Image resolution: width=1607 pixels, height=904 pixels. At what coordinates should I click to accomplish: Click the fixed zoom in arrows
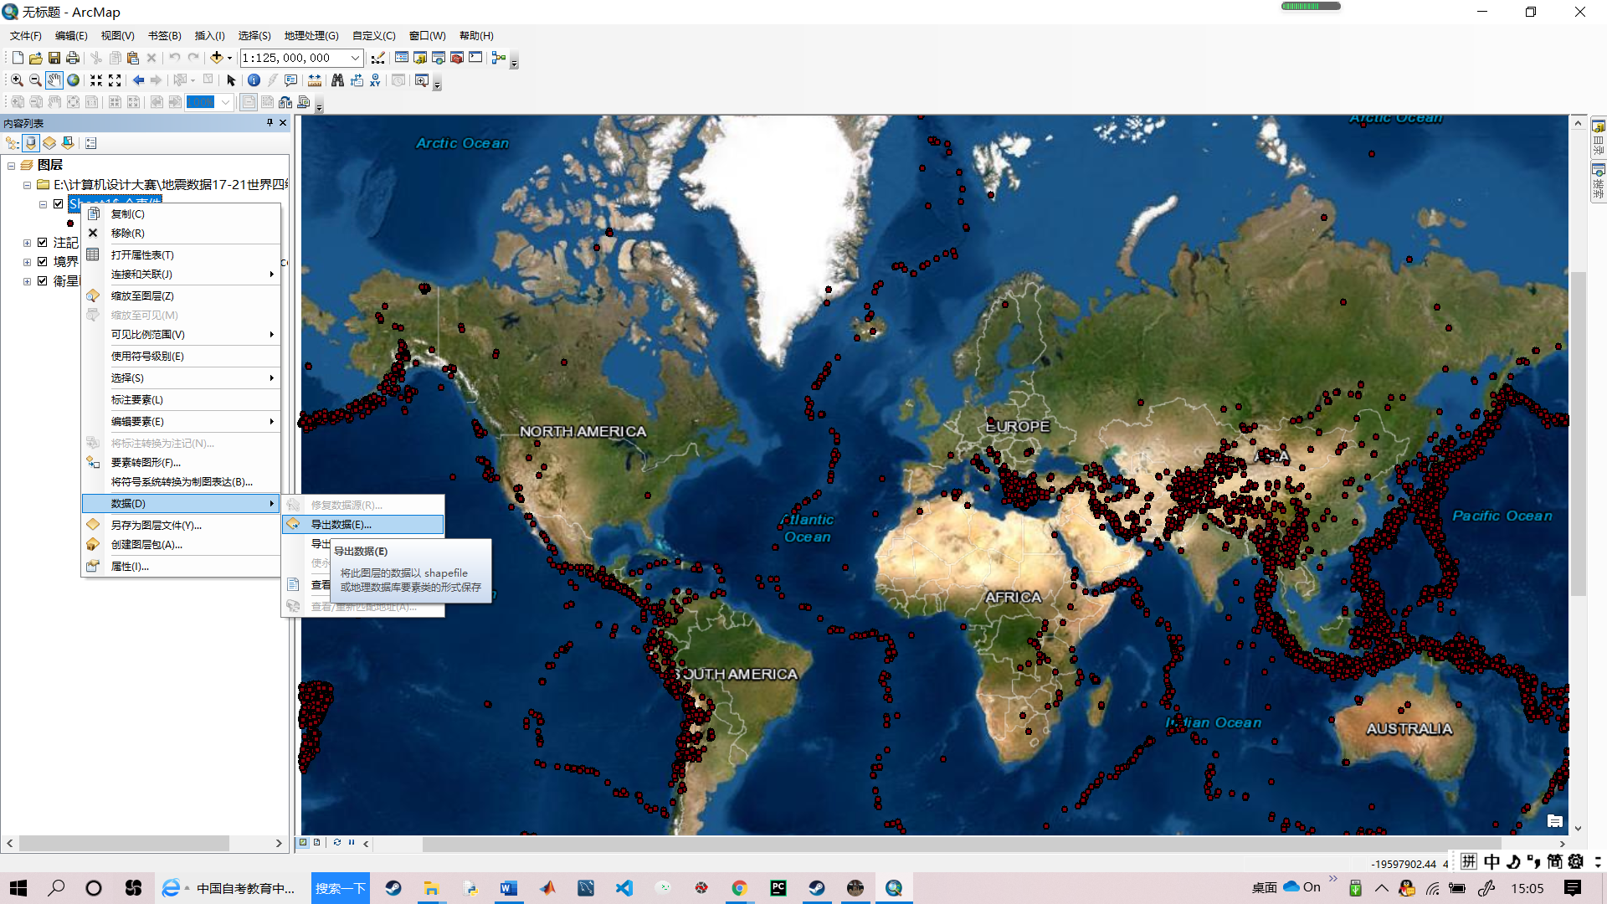(96, 80)
